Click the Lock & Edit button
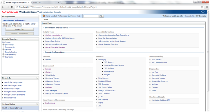The width and height of the screenshot is (210, 112). (x=19, y=29)
